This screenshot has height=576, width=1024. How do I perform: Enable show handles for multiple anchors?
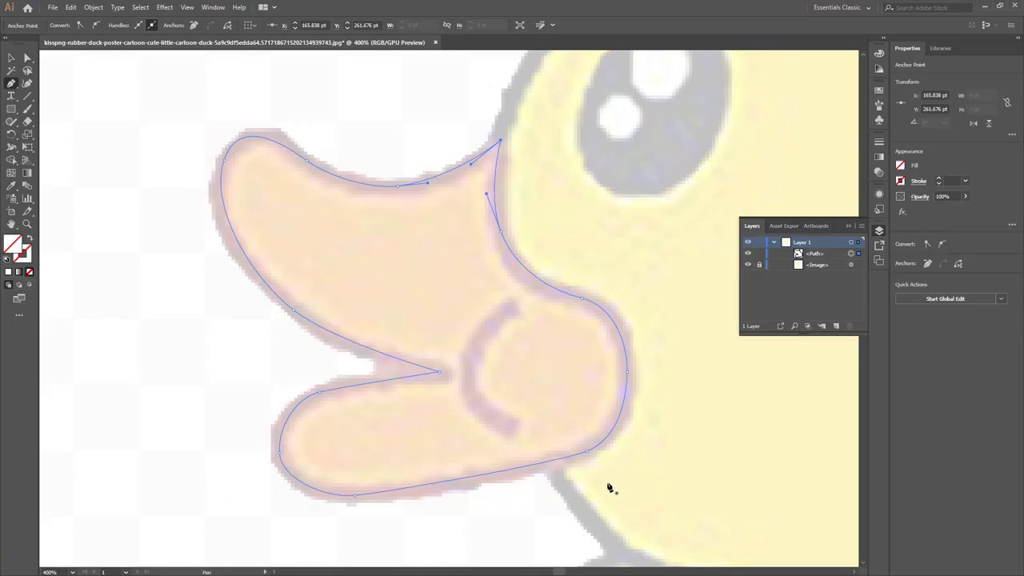[x=139, y=25]
